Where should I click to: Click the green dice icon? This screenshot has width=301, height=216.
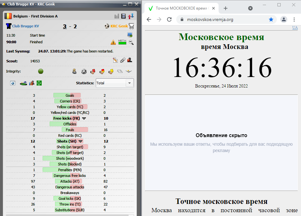pos(39,83)
